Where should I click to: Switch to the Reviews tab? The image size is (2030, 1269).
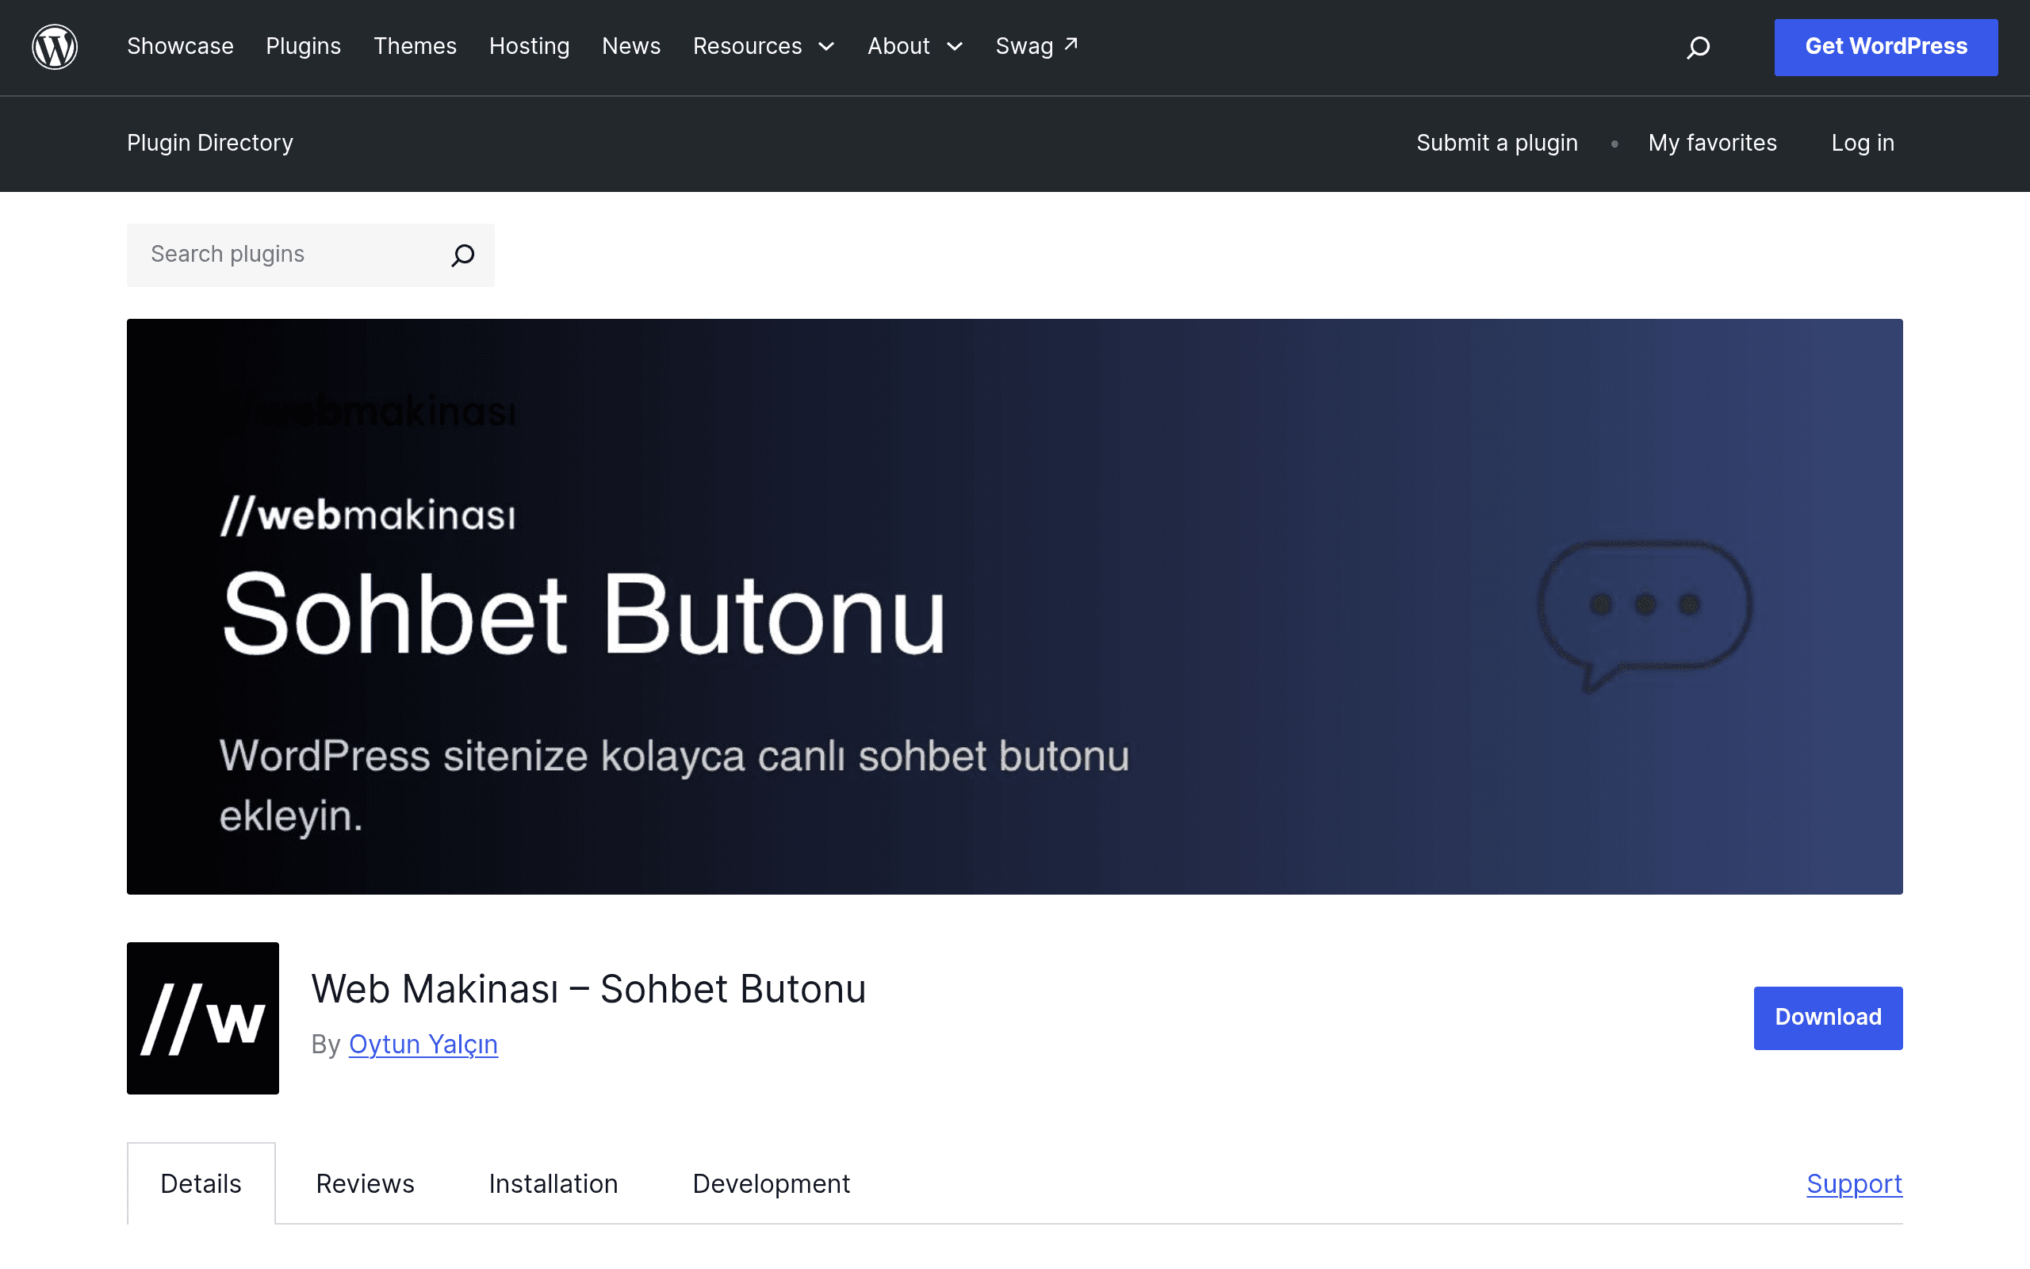365,1183
